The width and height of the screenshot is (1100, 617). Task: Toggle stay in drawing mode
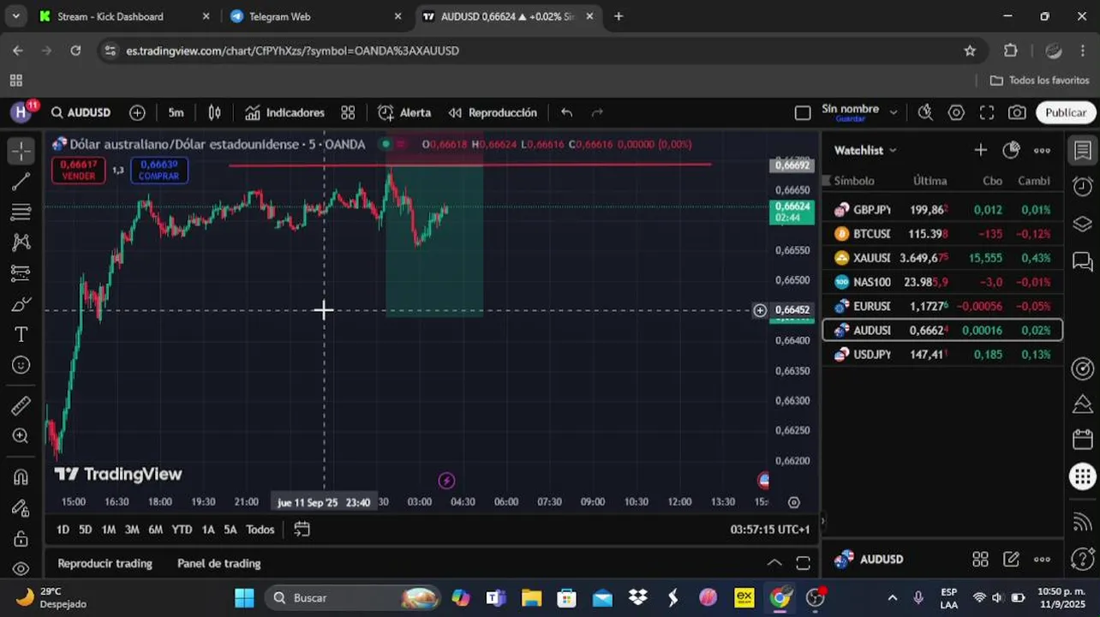coord(21,508)
